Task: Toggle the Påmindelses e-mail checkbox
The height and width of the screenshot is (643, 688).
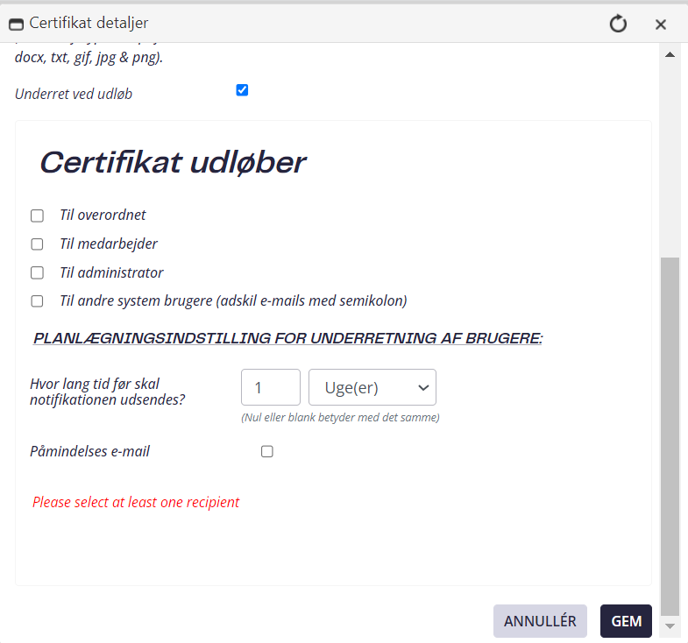Action: [267, 451]
